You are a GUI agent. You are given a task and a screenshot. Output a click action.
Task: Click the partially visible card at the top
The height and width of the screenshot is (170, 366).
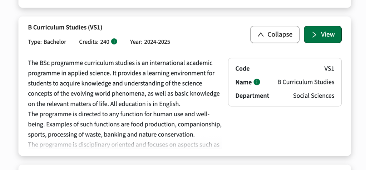(x=184, y=3)
